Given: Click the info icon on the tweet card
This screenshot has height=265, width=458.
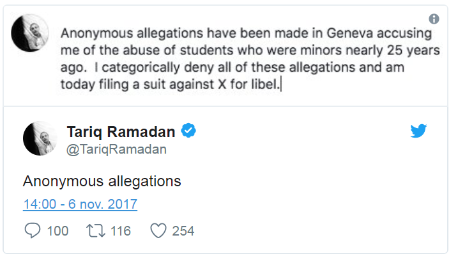Looking at the screenshot, I should click(434, 19).
